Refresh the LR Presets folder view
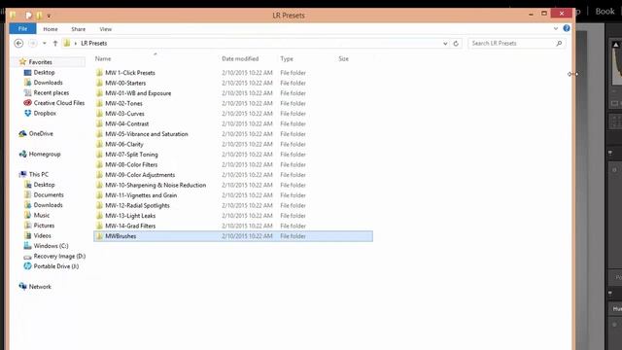The width and height of the screenshot is (622, 350). pos(456,43)
